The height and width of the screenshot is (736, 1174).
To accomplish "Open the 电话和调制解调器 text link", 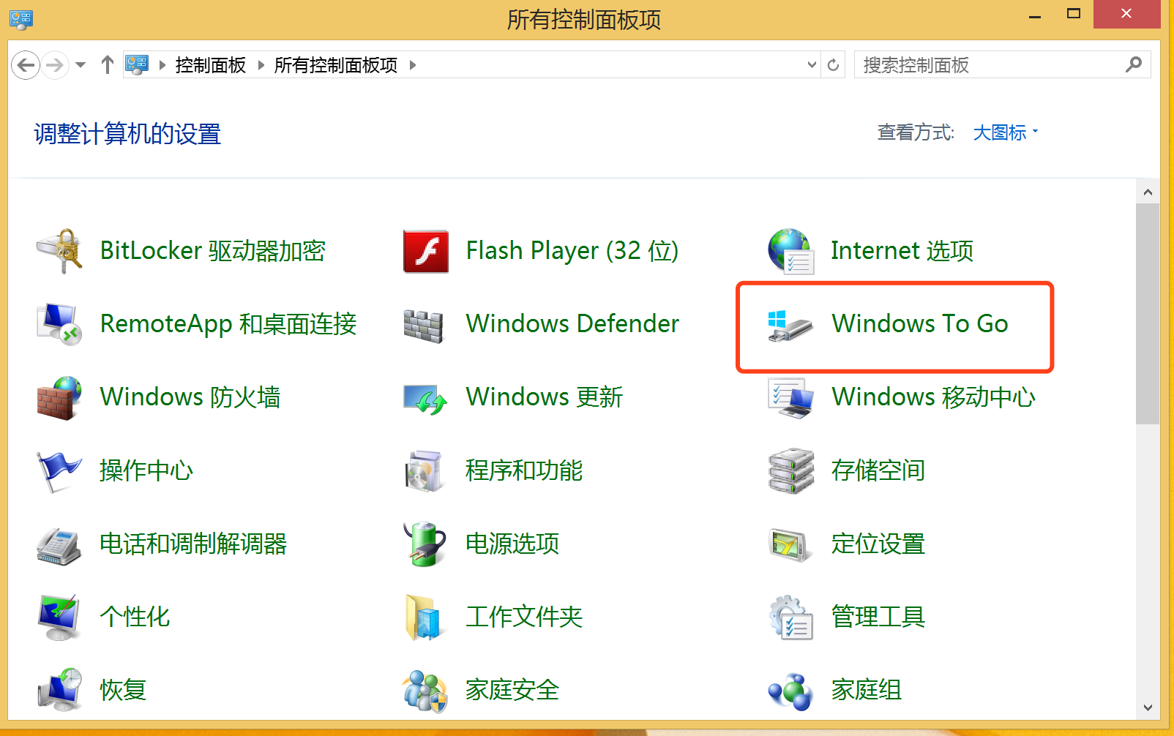I will coord(193,544).
